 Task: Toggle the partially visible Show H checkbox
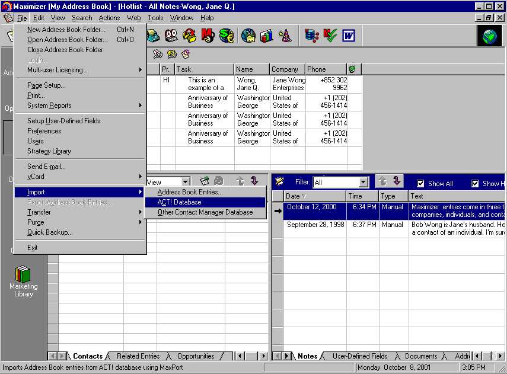coord(475,184)
